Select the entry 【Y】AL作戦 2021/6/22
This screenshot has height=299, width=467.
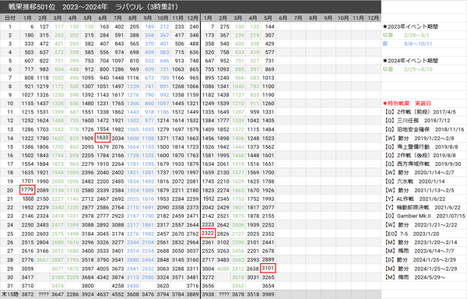click(414, 199)
